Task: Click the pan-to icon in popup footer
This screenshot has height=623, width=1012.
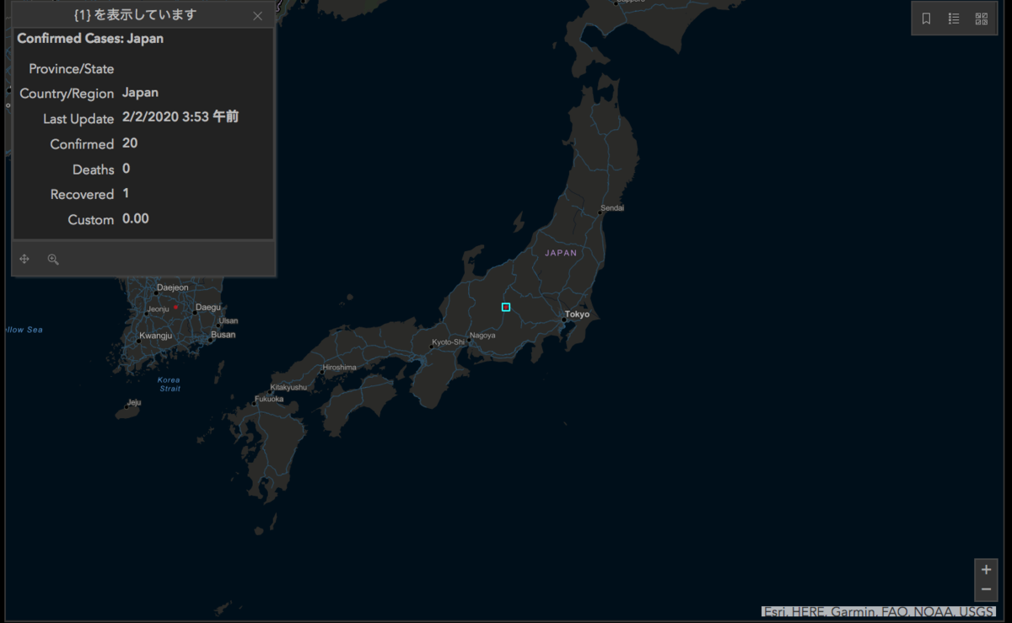Action: [x=24, y=259]
